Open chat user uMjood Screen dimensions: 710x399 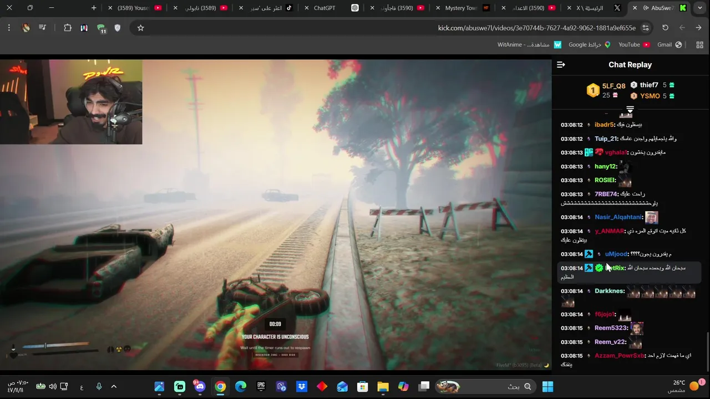click(616, 254)
